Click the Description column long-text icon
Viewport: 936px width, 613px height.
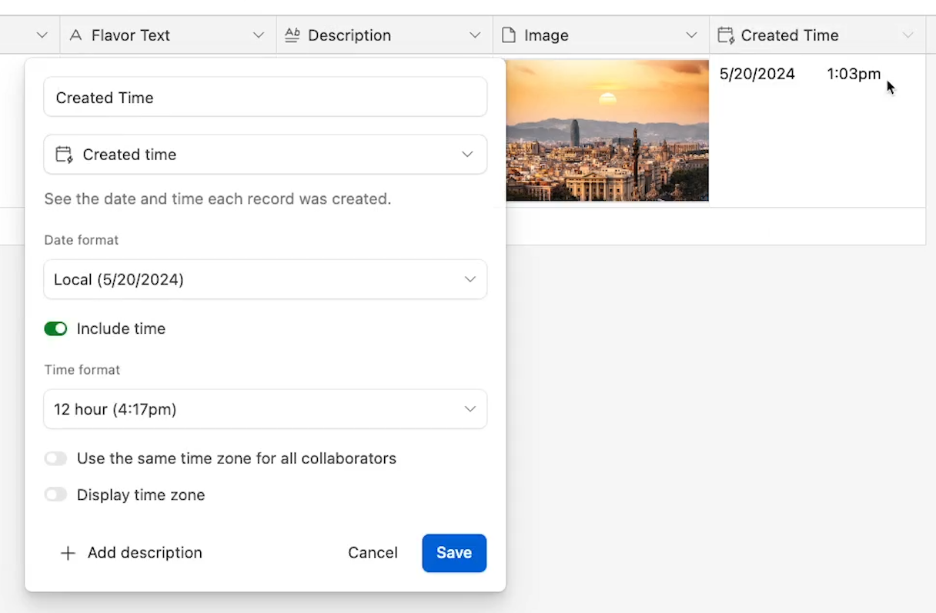coord(292,35)
